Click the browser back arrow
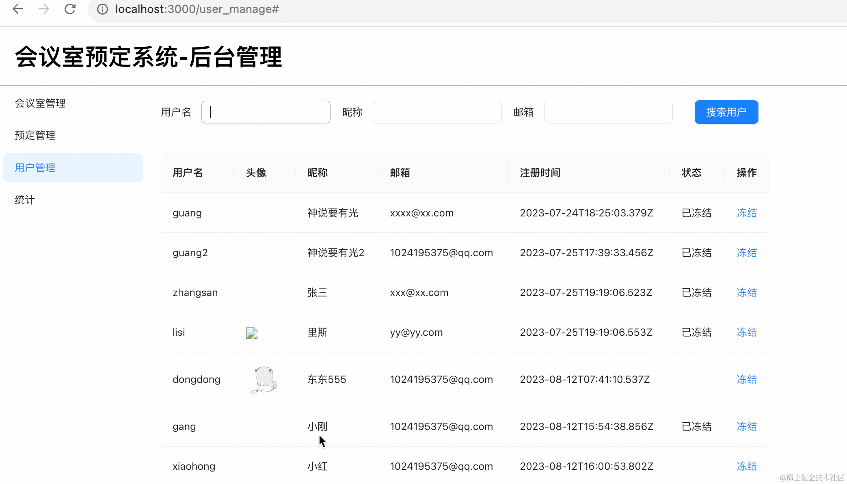 point(18,9)
